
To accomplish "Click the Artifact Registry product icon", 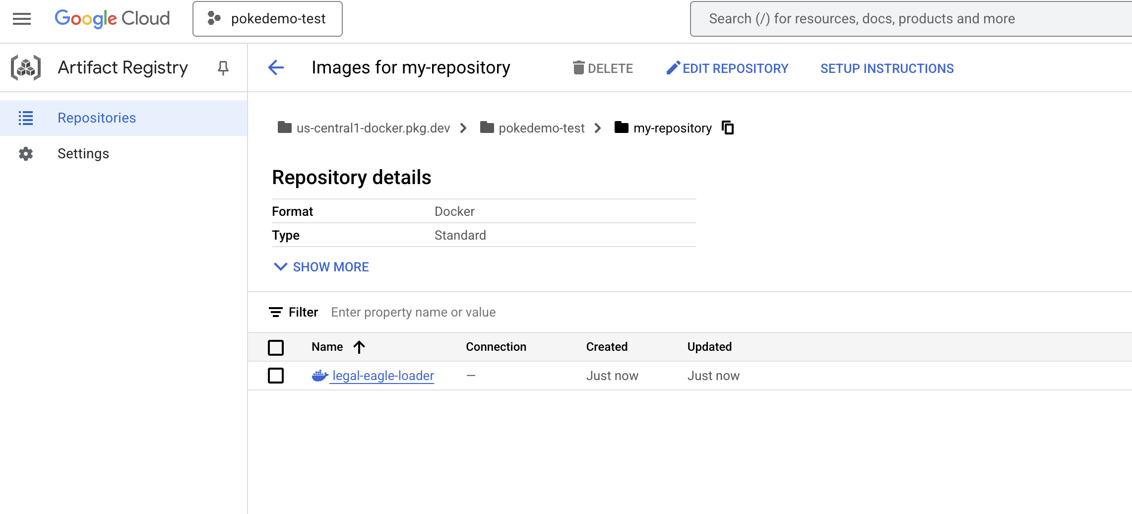I will tap(26, 67).
